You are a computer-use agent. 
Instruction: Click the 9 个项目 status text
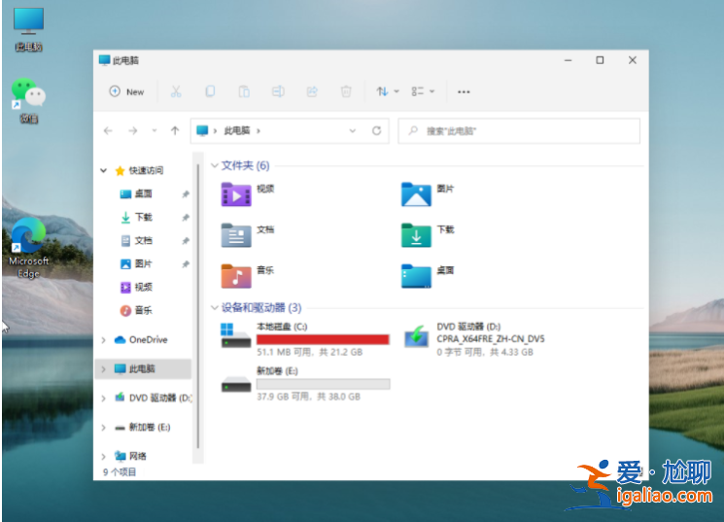(120, 472)
